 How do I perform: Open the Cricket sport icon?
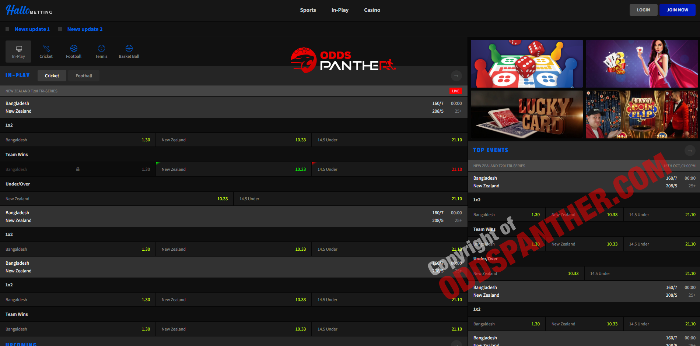pyautogui.click(x=46, y=52)
